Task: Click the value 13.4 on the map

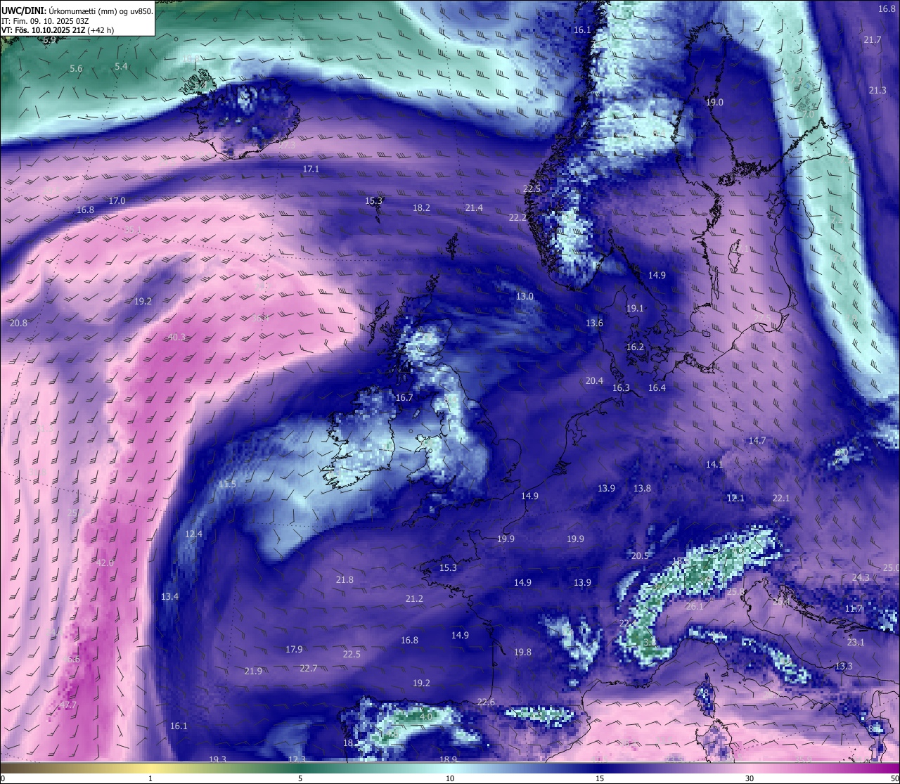Action: click(x=169, y=597)
